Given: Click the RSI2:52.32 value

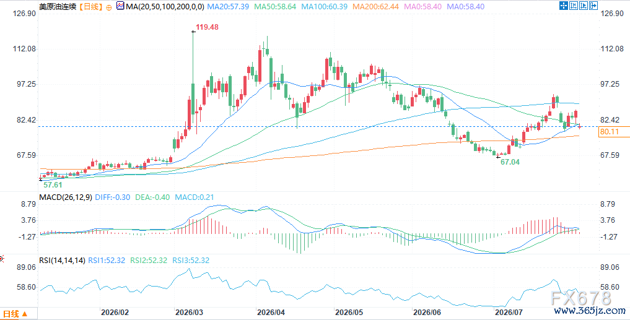Looking at the screenshot, I should 149,260.
